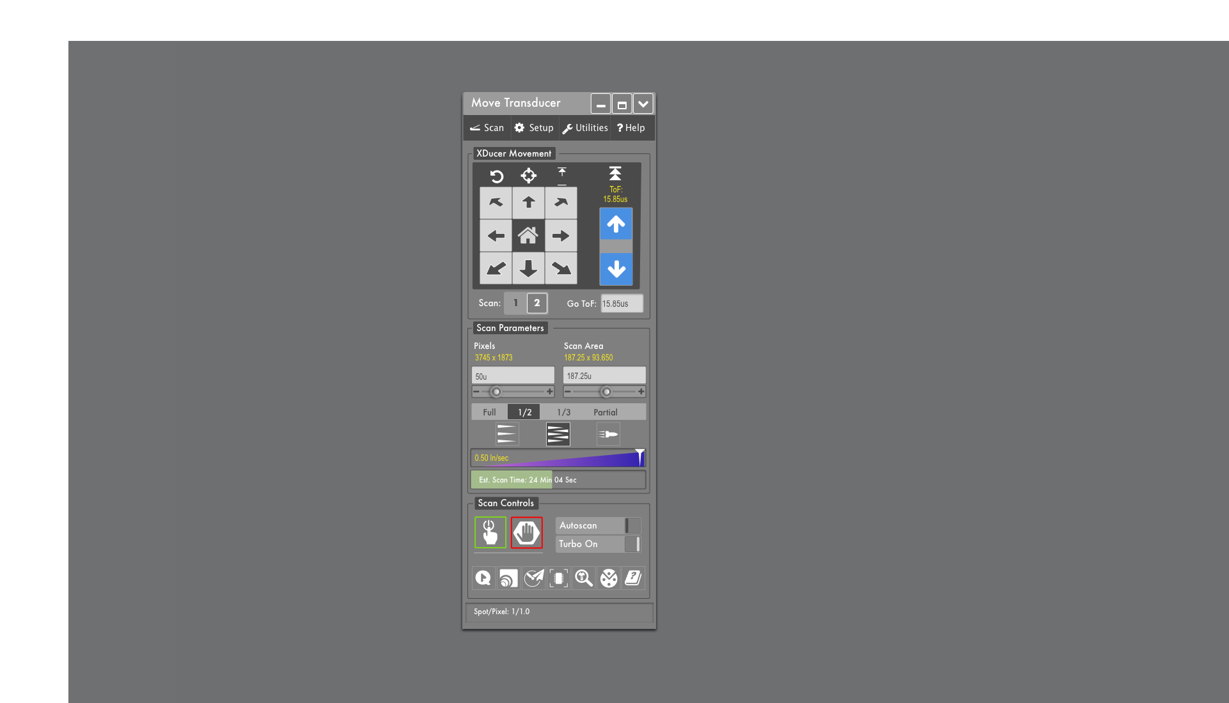
Task: Select the chip frame scan icon
Action: tap(558, 578)
